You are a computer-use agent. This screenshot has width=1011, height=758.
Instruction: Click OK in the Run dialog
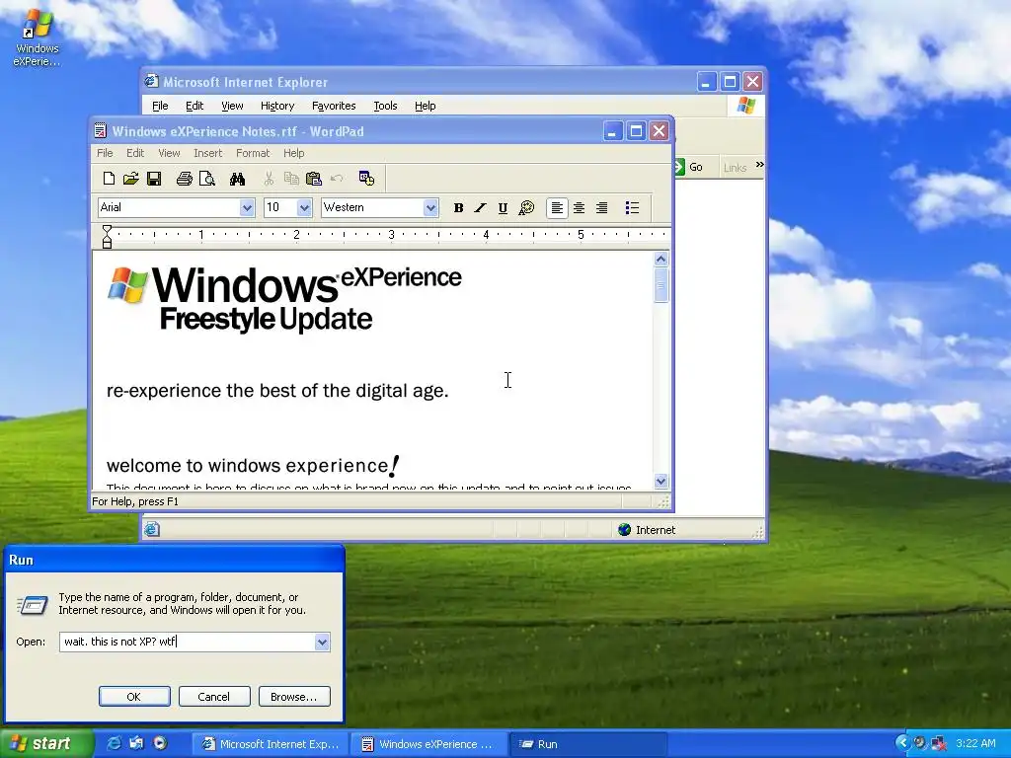pyautogui.click(x=134, y=697)
